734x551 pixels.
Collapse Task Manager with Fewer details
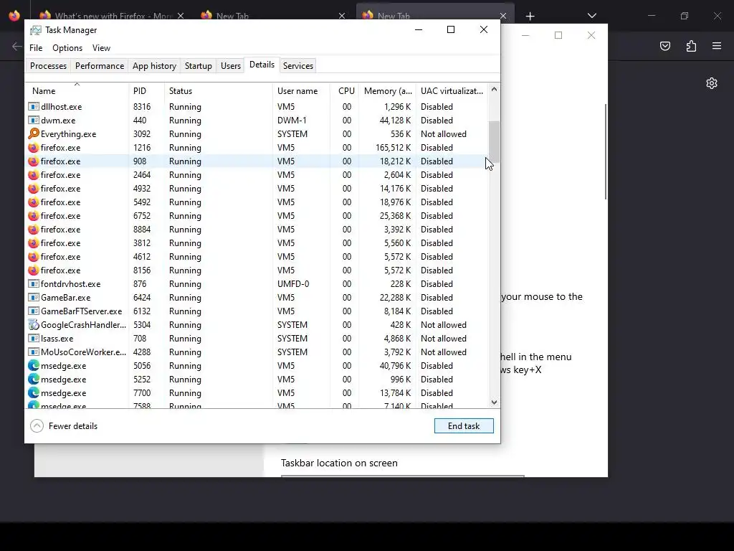64,426
